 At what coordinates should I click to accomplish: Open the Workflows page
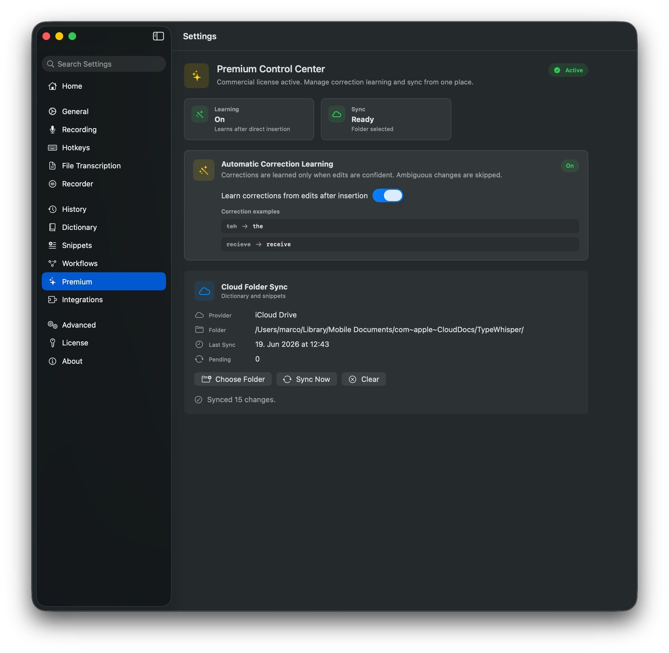click(x=104, y=264)
